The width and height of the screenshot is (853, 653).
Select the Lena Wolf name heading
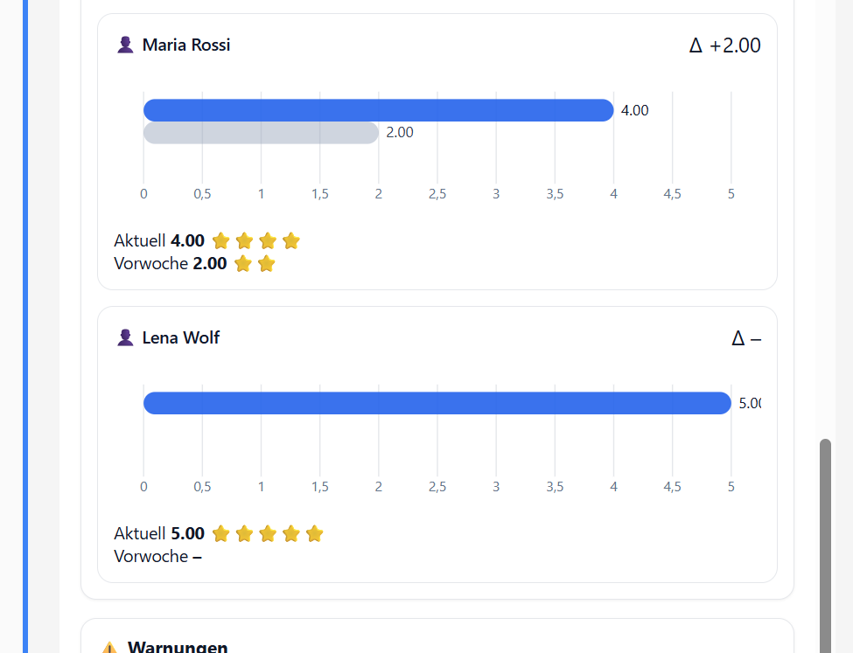[x=181, y=337]
